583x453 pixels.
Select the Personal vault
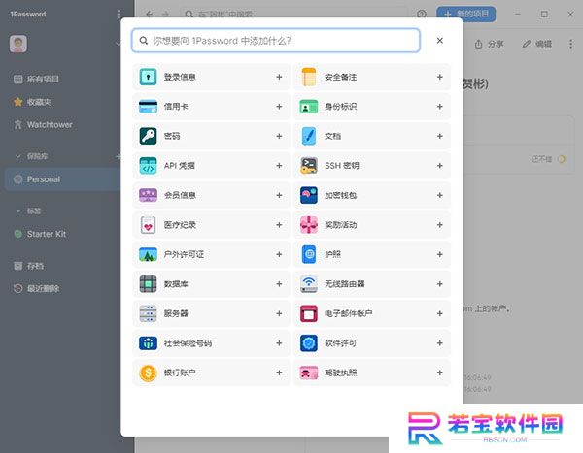(63, 179)
